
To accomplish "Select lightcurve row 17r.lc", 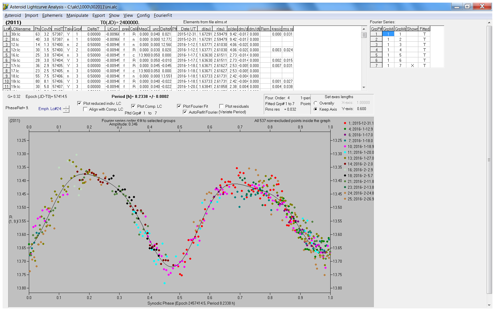I will (148, 66).
